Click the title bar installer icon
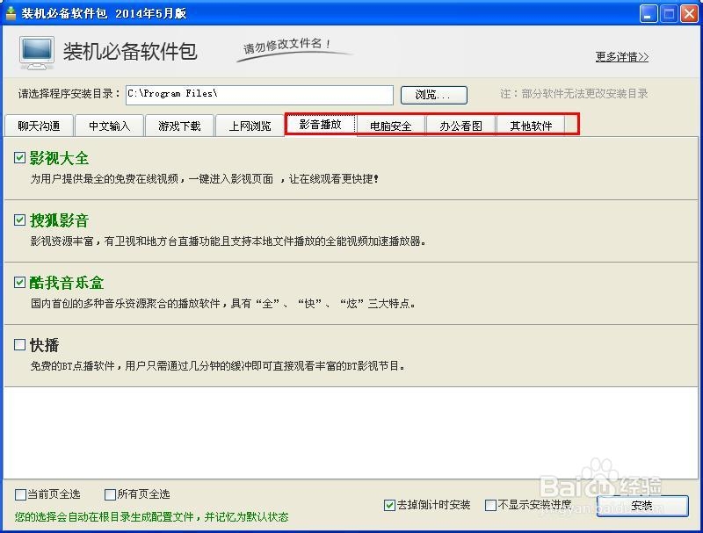Image resolution: width=703 pixels, height=533 pixels. (11, 12)
